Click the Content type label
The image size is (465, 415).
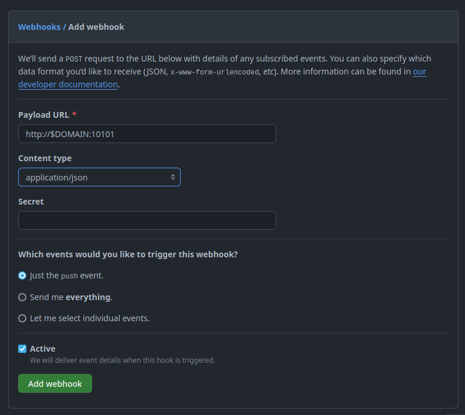pyautogui.click(x=45, y=158)
